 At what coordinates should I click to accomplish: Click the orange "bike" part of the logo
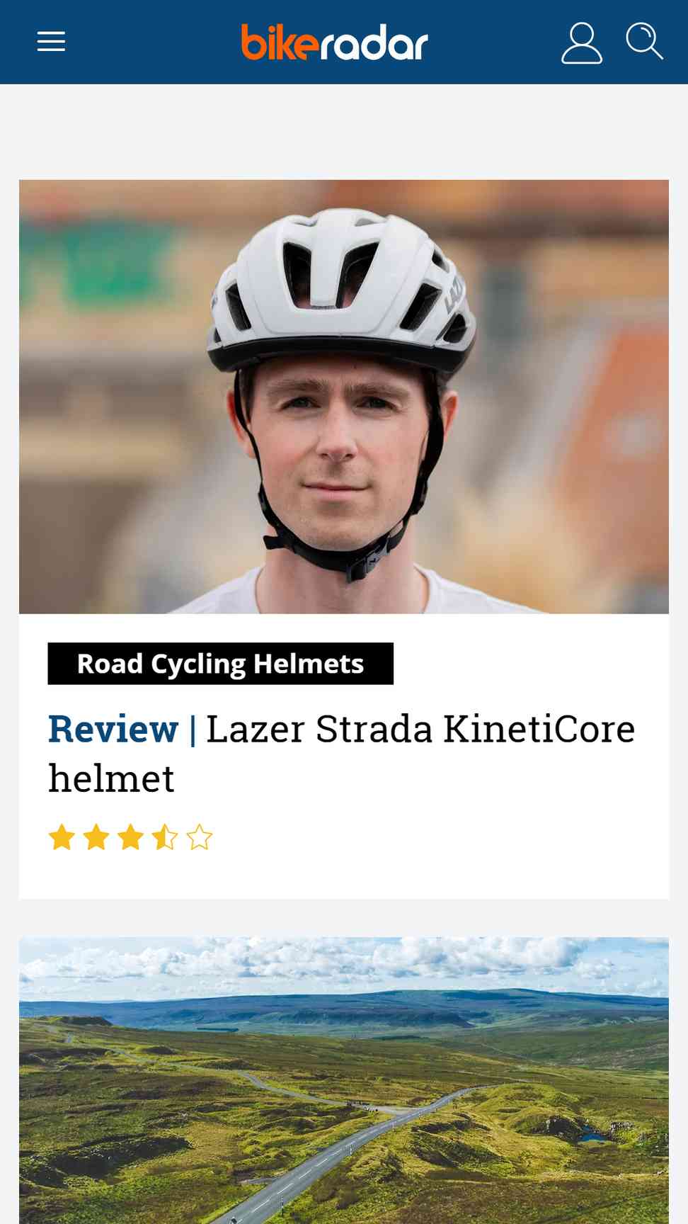pyautogui.click(x=280, y=42)
